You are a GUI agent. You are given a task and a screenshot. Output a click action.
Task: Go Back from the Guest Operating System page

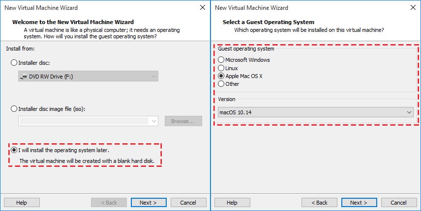pos(319,202)
